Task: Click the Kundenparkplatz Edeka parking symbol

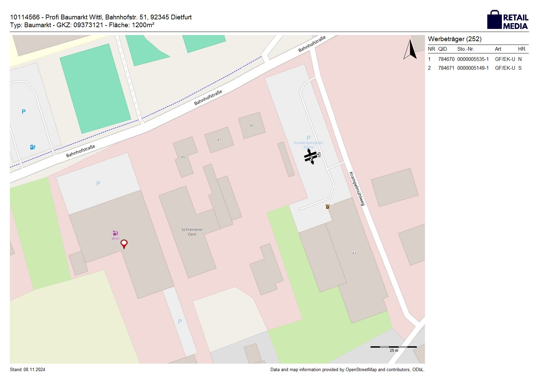Action: (x=308, y=138)
